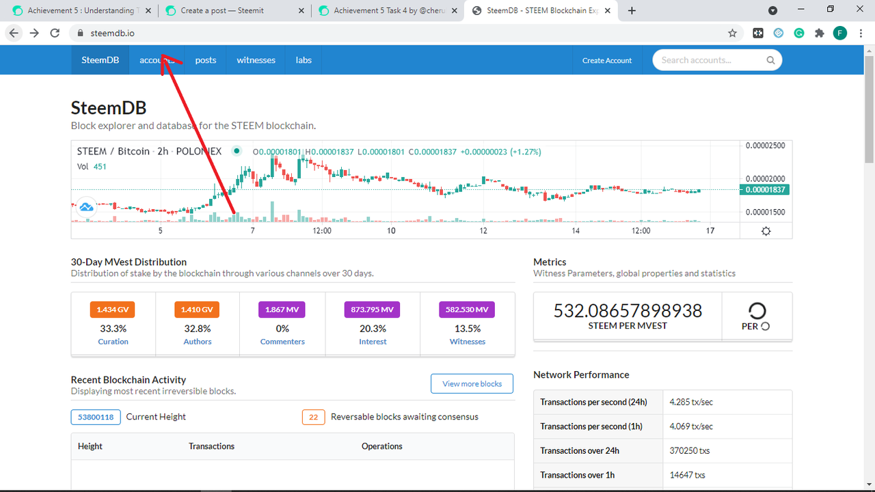875x492 pixels.
Task: Open the Extensions puzzle-piece menu
Action: [820, 33]
